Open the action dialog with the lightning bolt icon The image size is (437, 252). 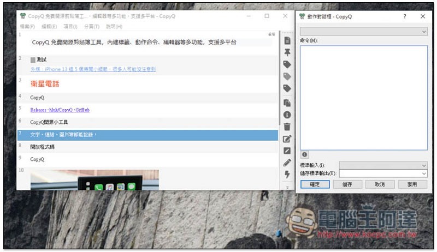tap(287, 175)
